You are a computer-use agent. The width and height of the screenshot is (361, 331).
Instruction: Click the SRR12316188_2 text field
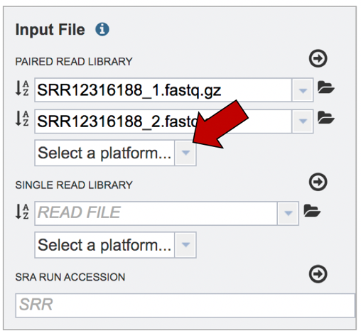click(163, 121)
